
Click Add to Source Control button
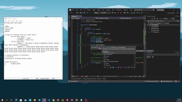pos(152,81)
